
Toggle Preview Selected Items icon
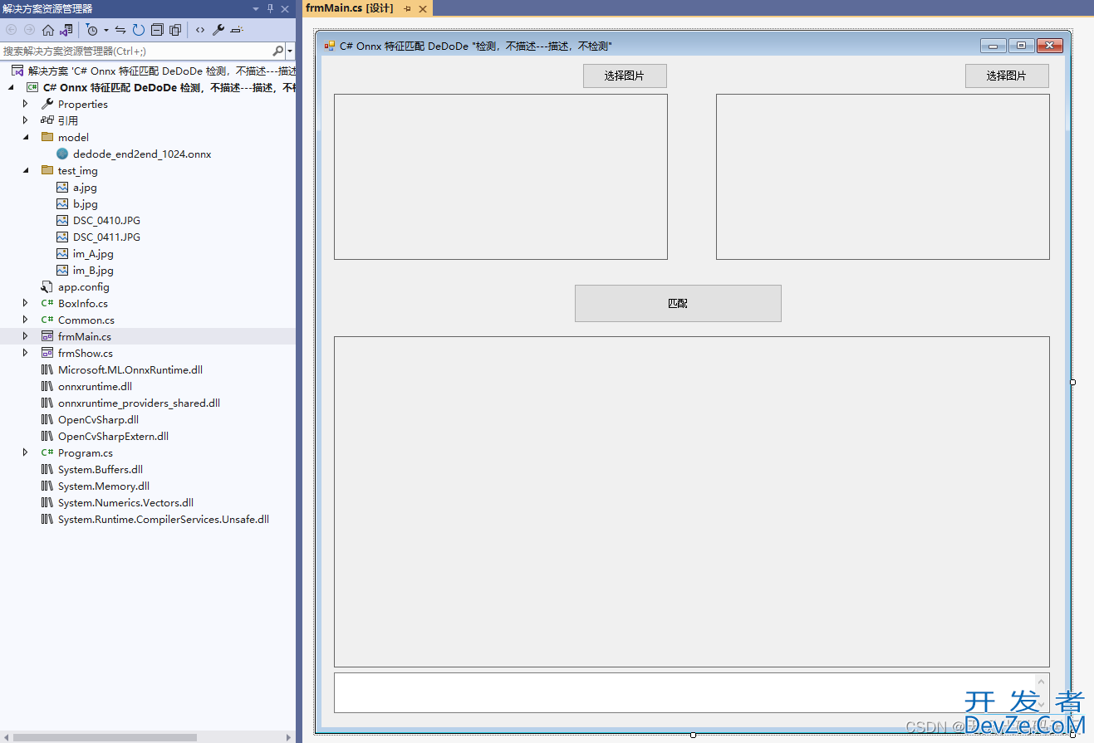pyautogui.click(x=236, y=30)
